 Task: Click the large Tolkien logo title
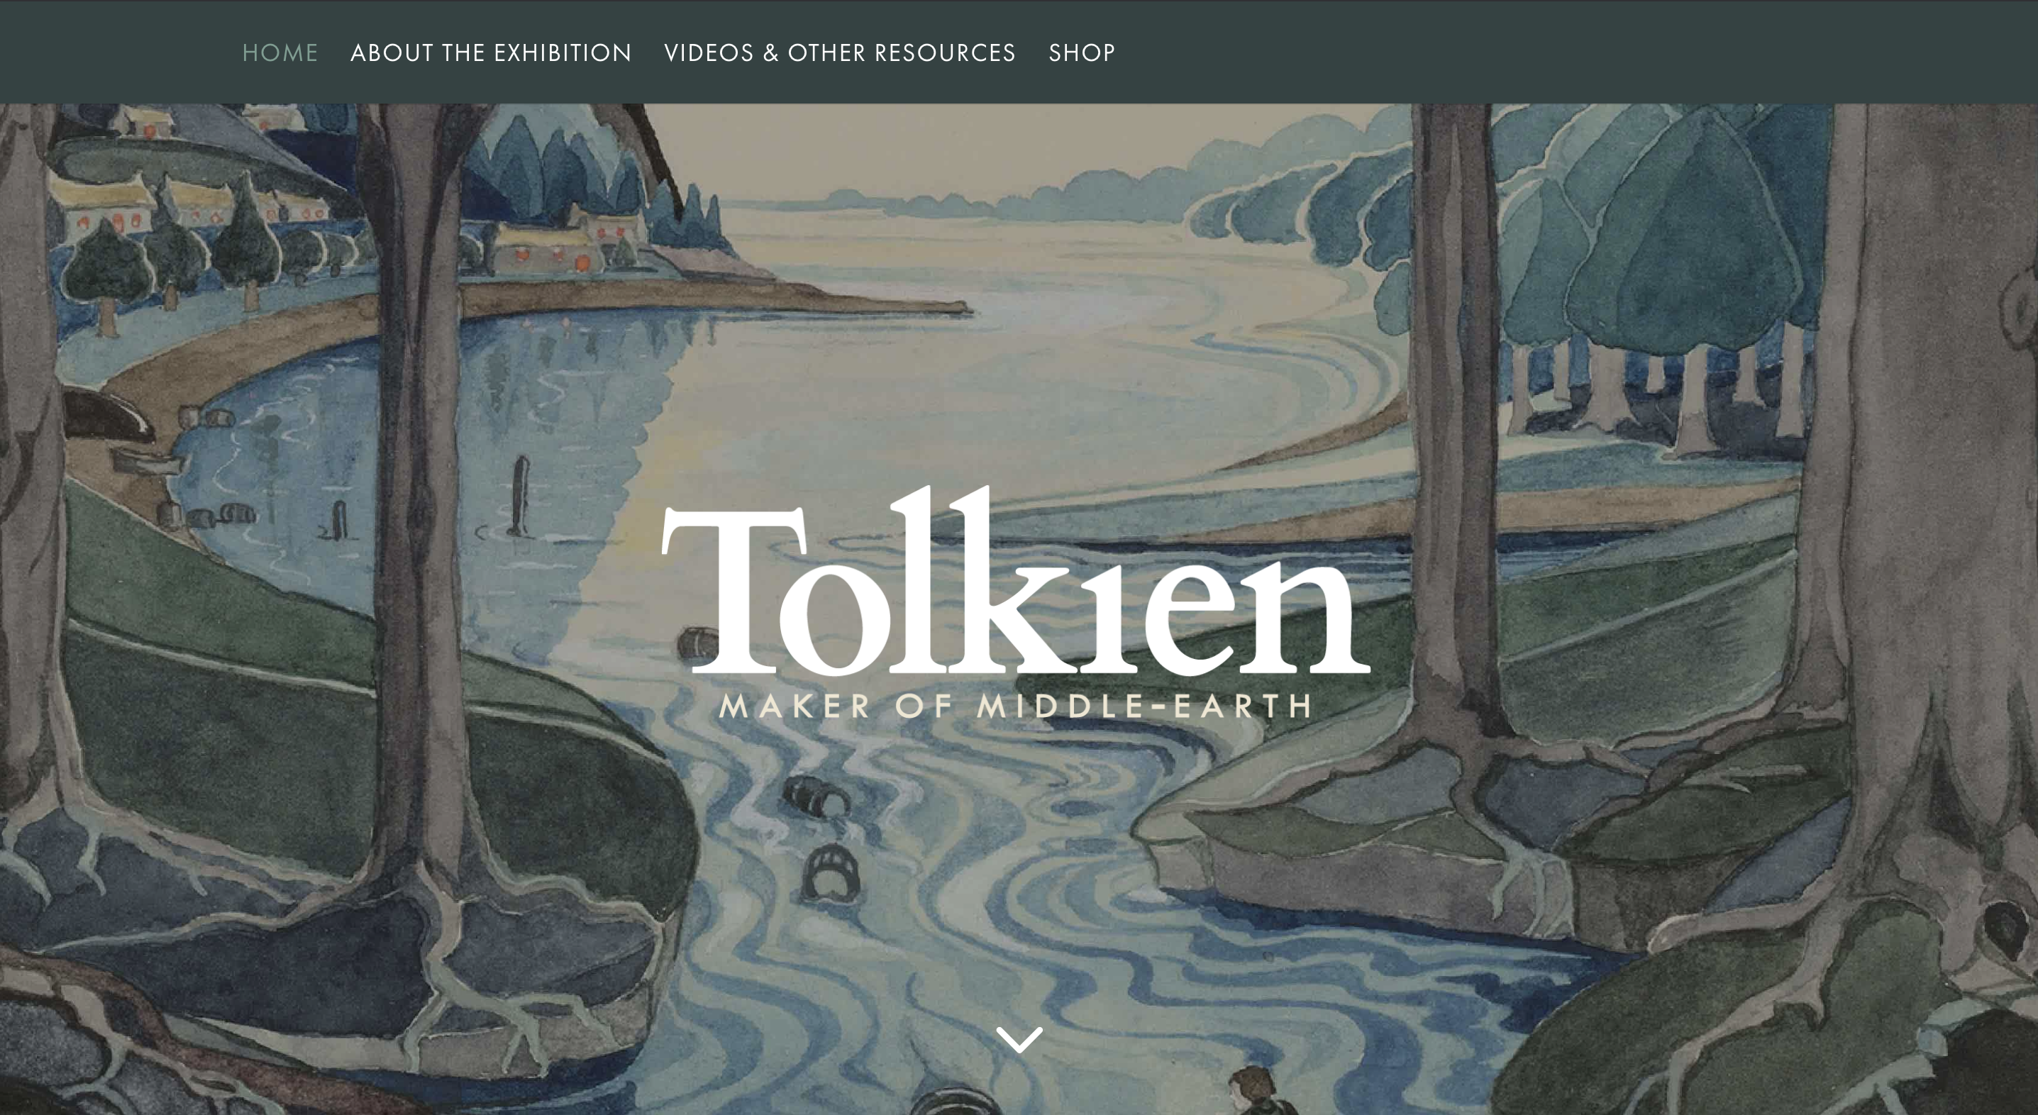[1016, 580]
